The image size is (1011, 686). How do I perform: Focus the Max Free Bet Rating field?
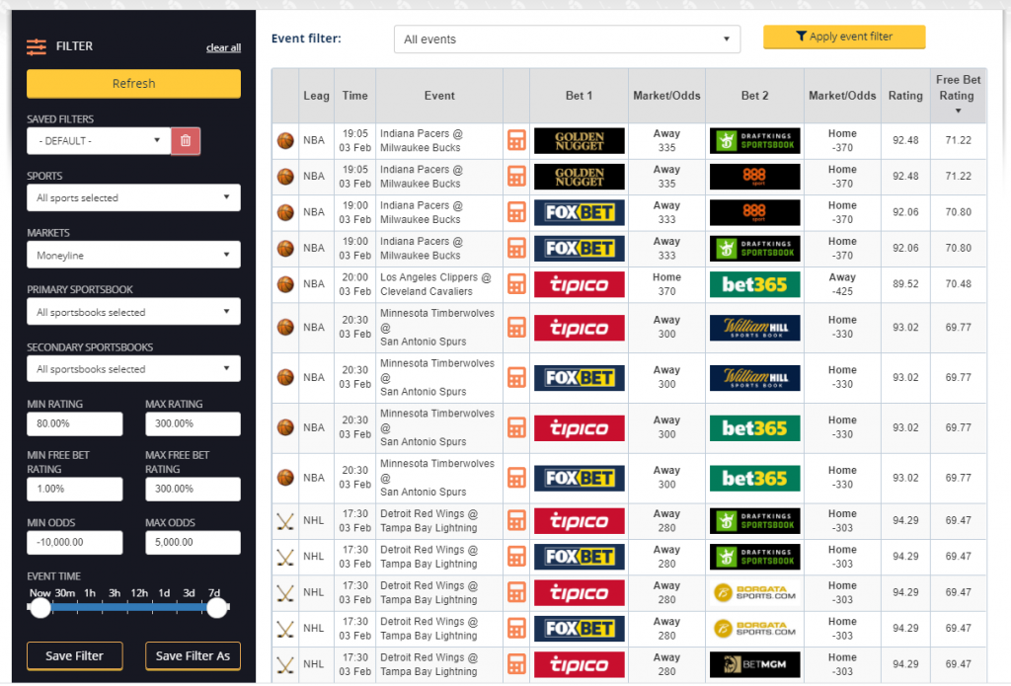[x=193, y=489]
